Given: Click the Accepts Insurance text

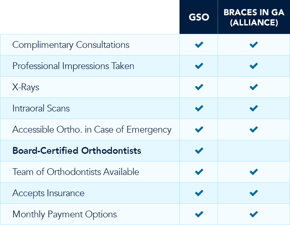Looking at the screenshot, I should [x=48, y=193].
